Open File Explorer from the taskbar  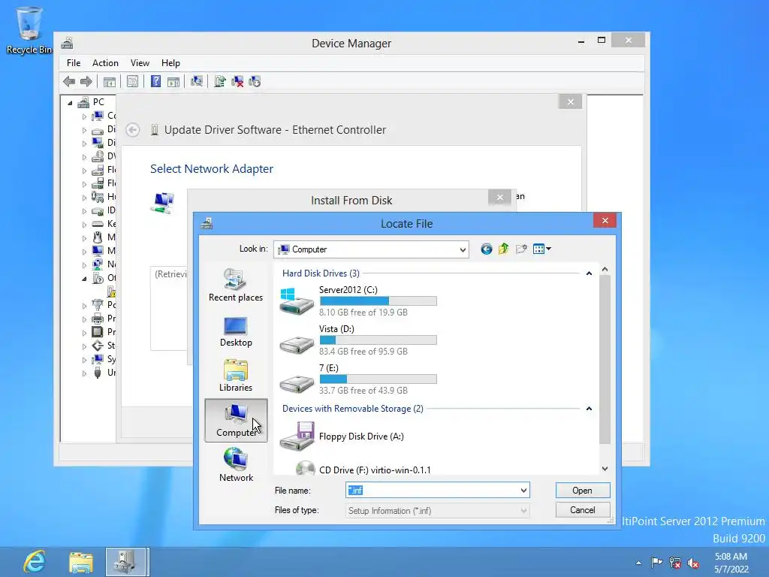[81, 562]
